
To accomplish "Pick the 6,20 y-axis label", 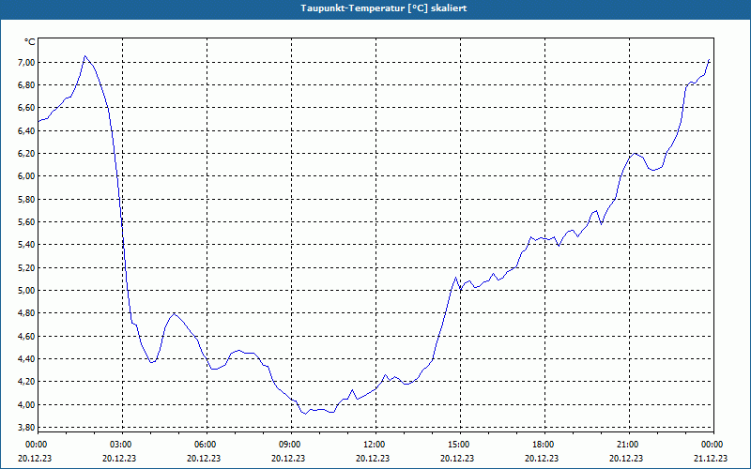I will (25, 154).
